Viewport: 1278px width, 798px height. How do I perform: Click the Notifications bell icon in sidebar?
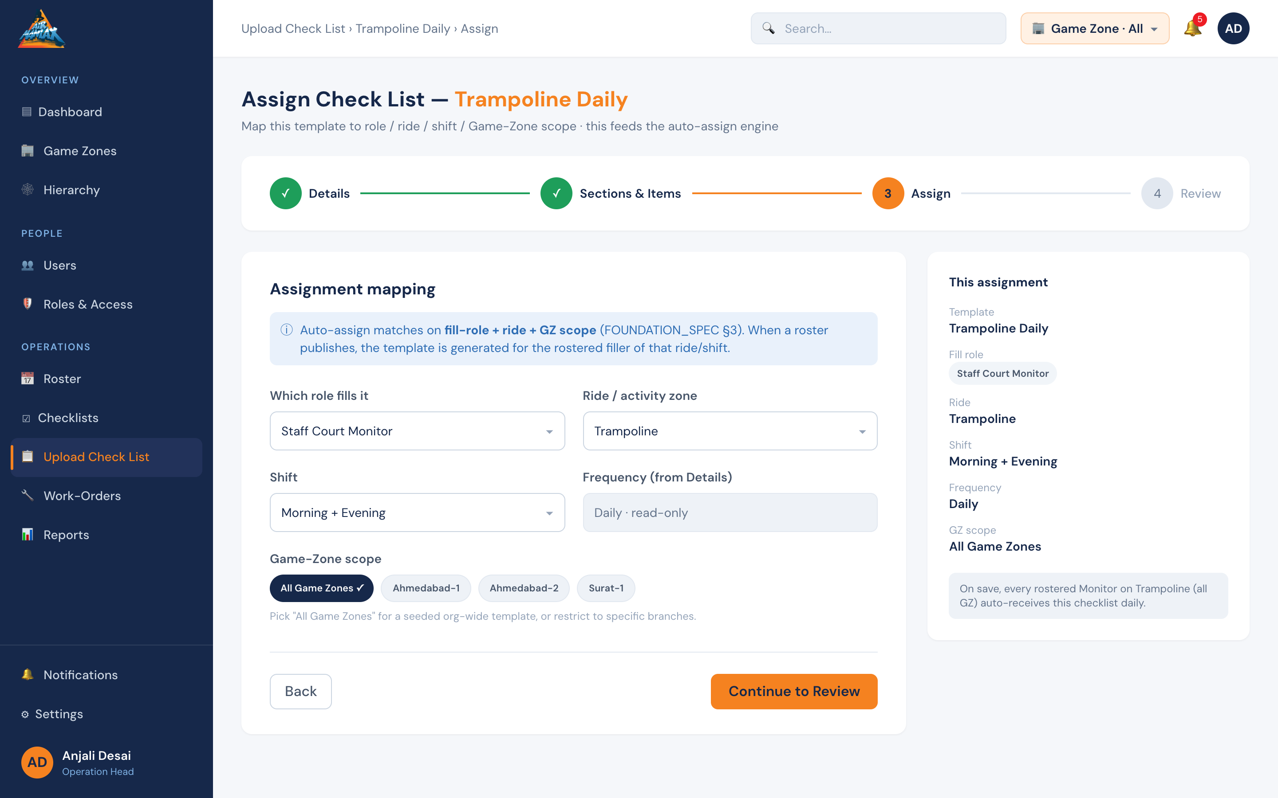[28, 674]
